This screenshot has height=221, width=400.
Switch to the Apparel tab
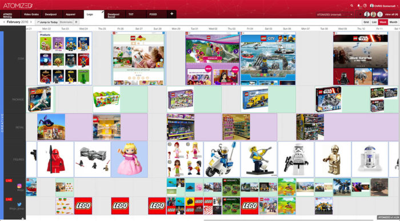tap(73, 14)
